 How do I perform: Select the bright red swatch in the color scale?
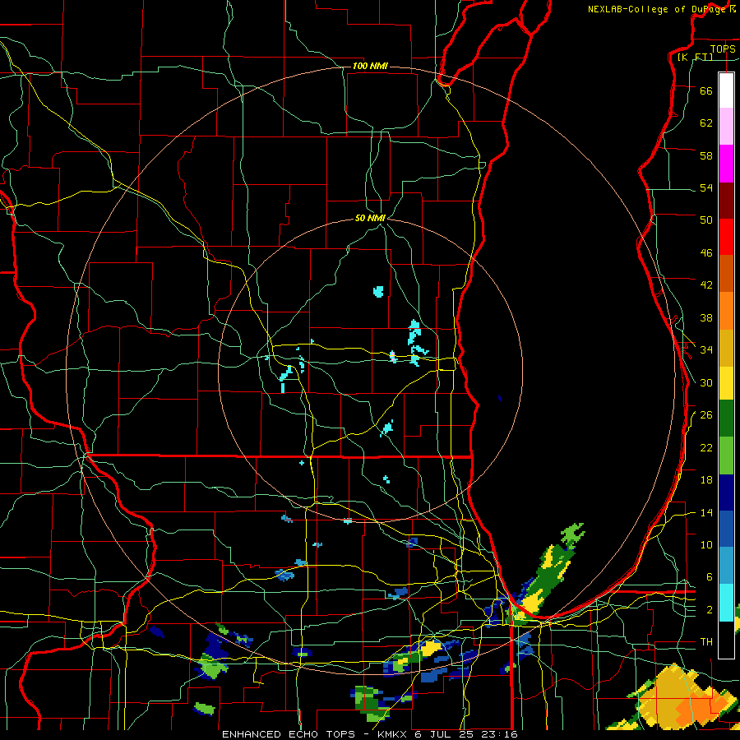point(726,237)
